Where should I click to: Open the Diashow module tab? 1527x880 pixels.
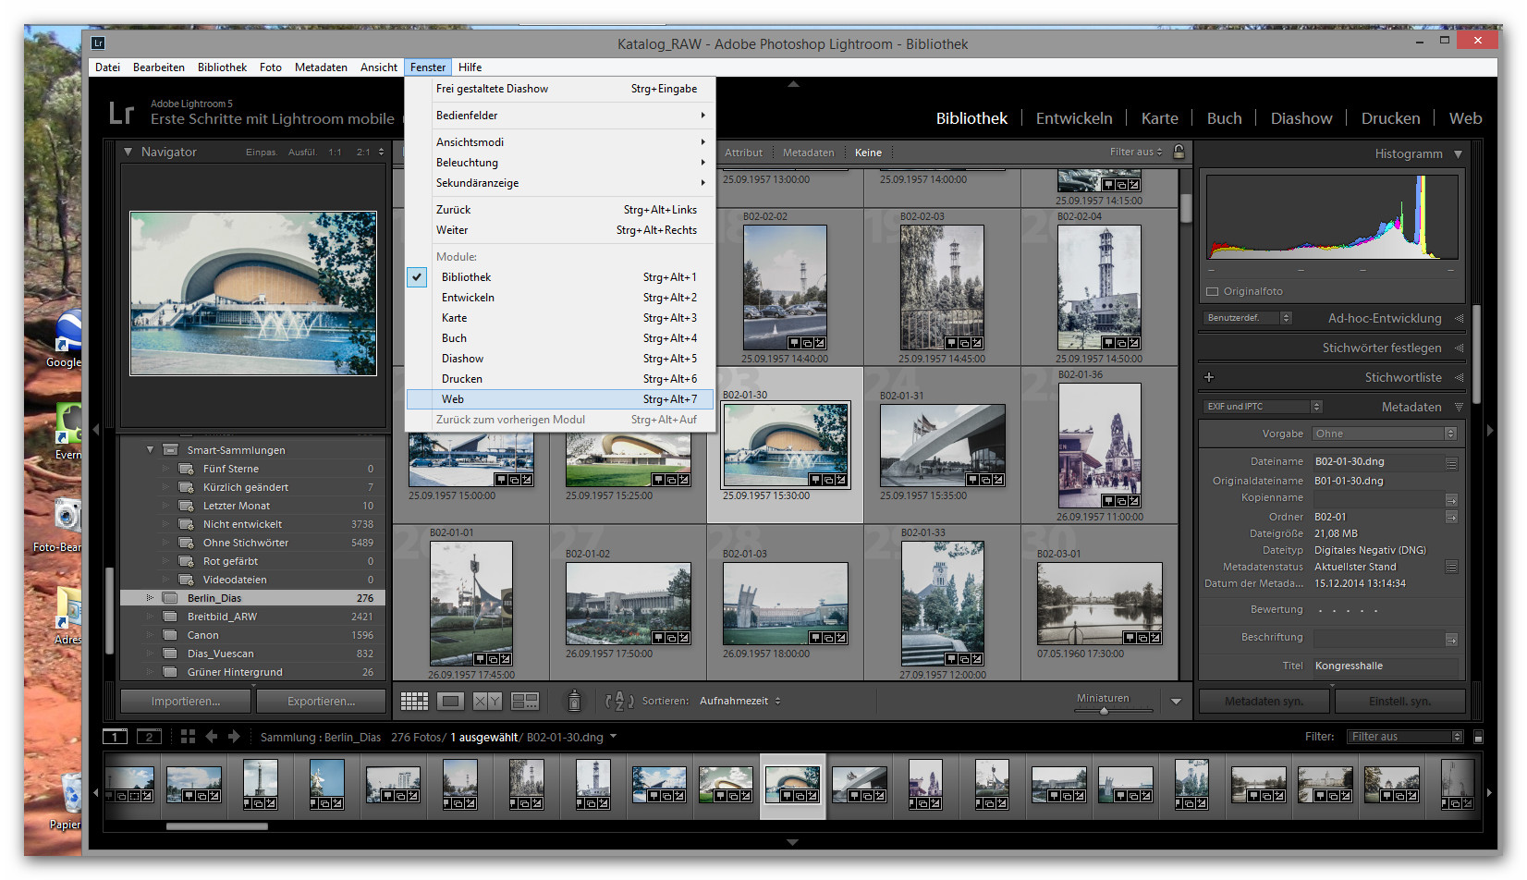pyautogui.click(x=1301, y=118)
